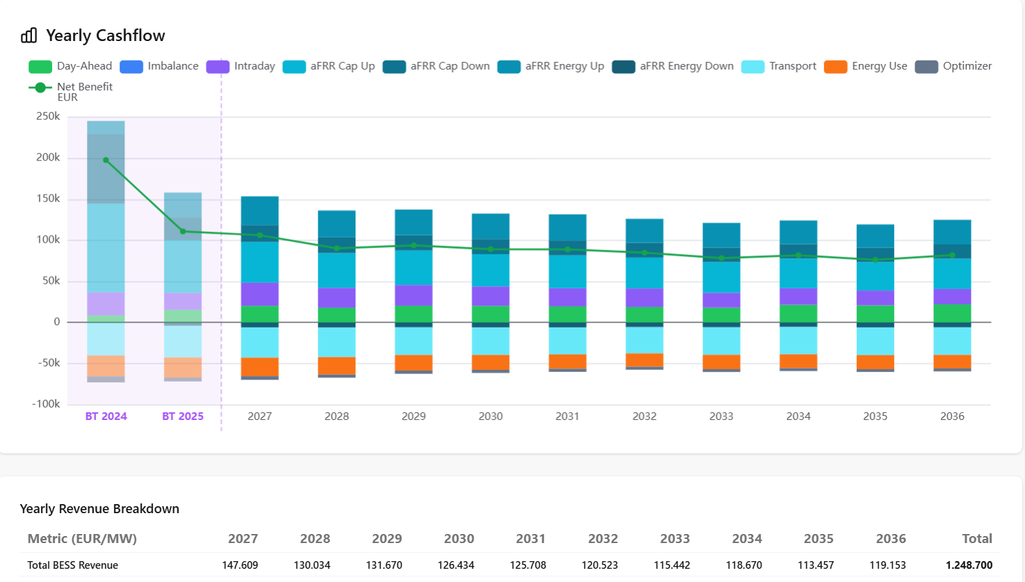Click the Net Benefit point for BT 2024
1025x582 pixels.
(x=106, y=160)
